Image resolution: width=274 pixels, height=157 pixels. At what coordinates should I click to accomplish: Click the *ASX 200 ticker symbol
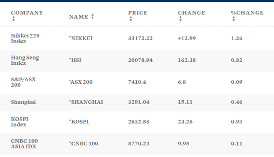pyautogui.click(x=81, y=82)
